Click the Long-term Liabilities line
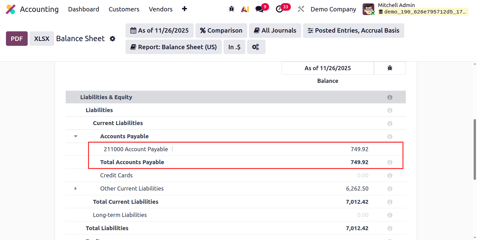This screenshot has height=240, width=477. pos(236,215)
